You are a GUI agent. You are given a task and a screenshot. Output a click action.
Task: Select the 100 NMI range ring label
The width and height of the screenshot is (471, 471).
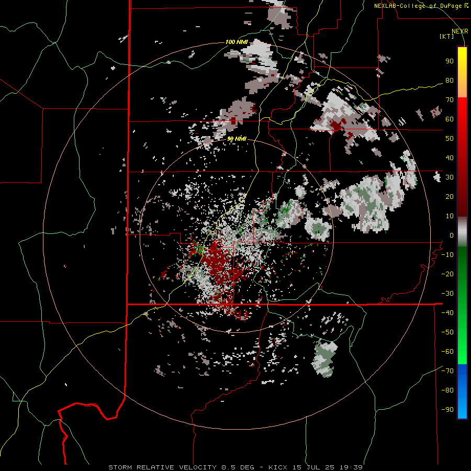[237, 42]
